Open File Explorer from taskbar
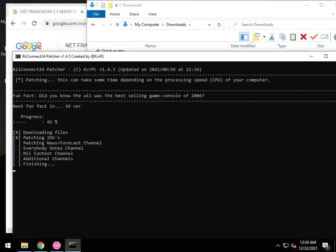Image resolution: width=336 pixels, height=252 pixels. pos(24,245)
